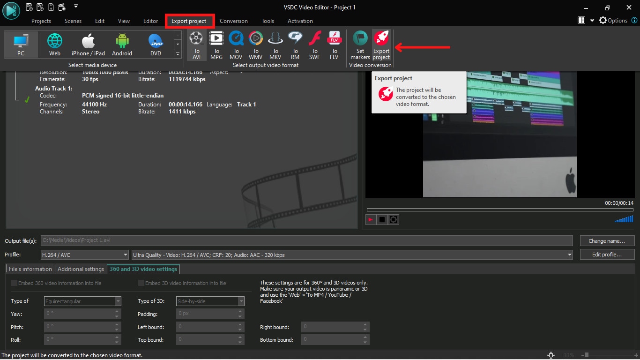The image size is (640, 360).
Task: Click second quick-access toolbar icon
Action: pyautogui.click(x=40, y=7)
